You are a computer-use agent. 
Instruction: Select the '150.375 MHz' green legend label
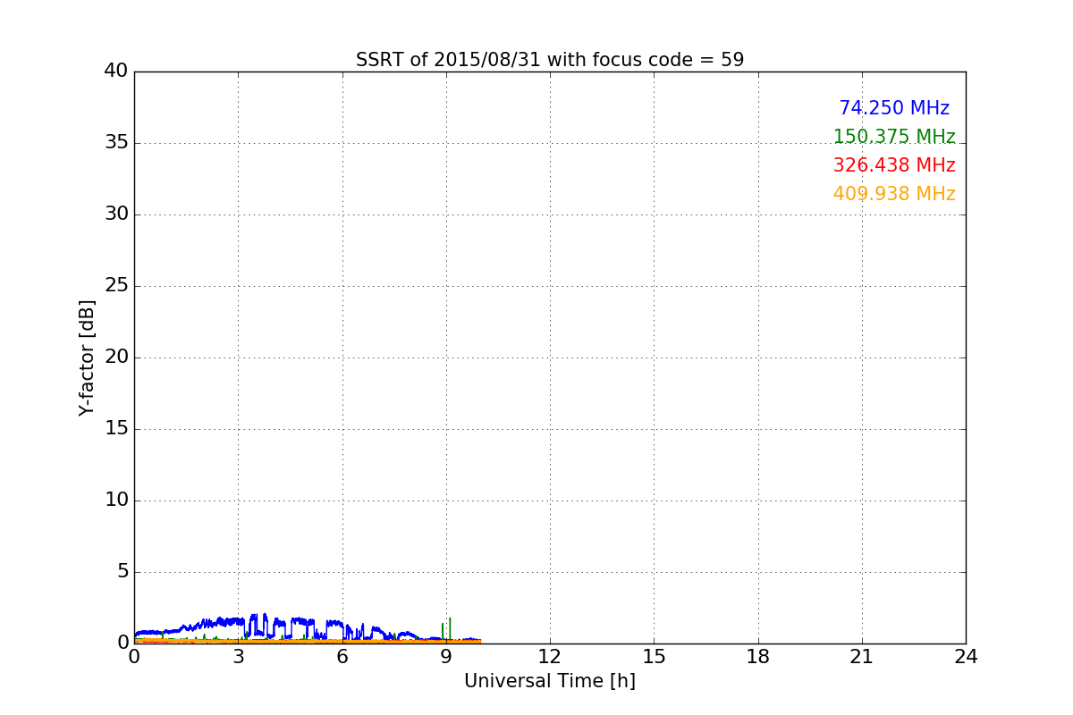(x=894, y=137)
